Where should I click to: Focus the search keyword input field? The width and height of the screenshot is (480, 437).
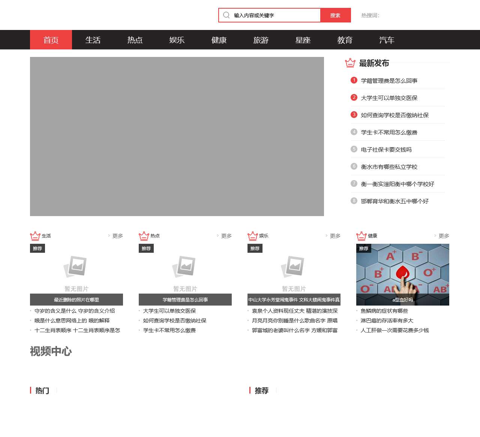(x=276, y=15)
